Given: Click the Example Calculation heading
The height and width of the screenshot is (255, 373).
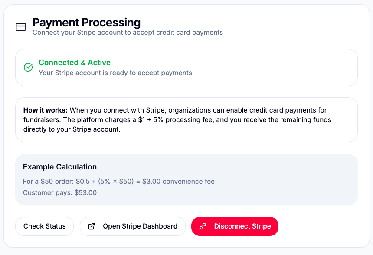Looking at the screenshot, I should (60, 167).
